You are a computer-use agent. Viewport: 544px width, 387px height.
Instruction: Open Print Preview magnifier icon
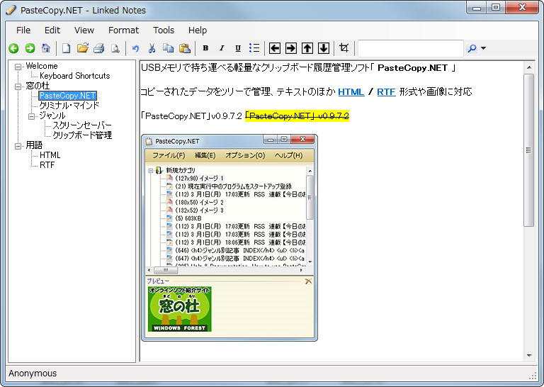[115, 49]
